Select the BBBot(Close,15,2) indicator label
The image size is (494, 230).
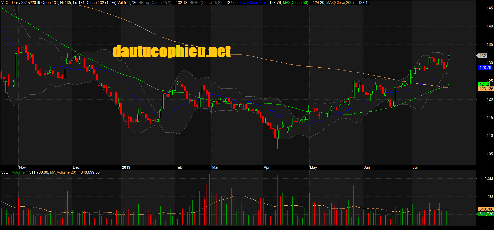click(x=205, y=3)
